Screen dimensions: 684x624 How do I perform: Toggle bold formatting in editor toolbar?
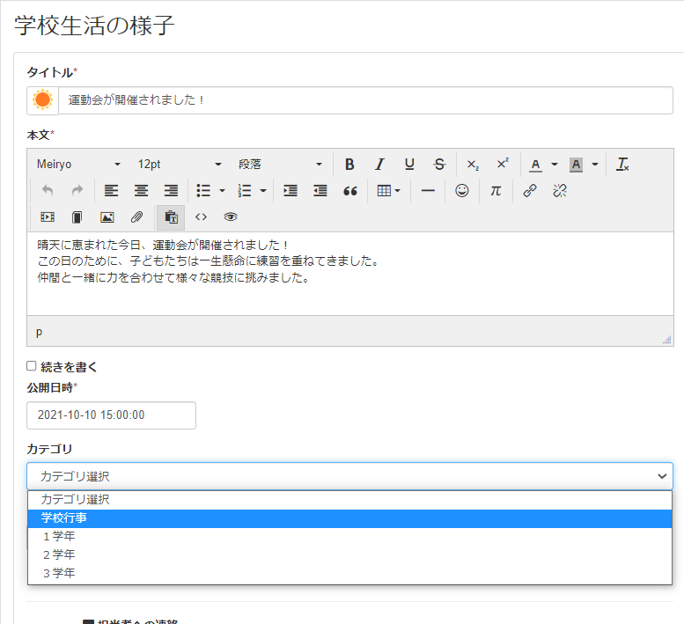349,165
